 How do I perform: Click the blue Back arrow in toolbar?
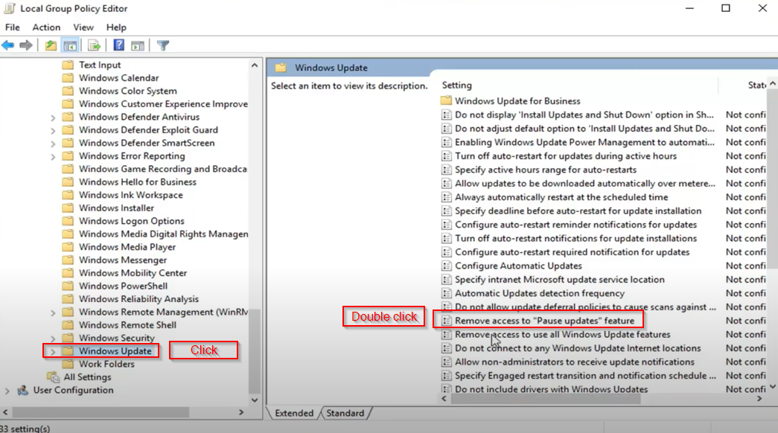8,45
